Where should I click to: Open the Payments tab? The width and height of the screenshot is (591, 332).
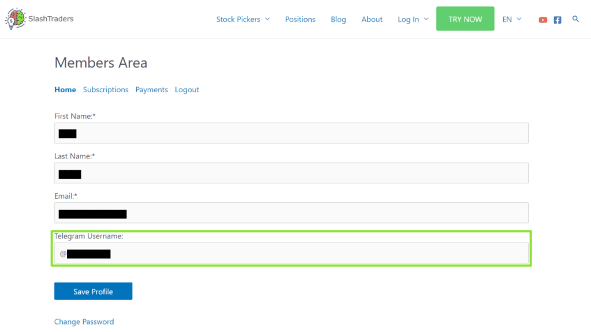coord(151,90)
